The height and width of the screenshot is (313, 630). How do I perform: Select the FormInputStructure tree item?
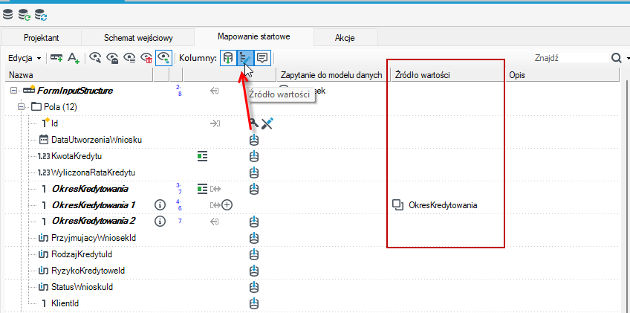pyautogui.click(x=74, y=91)
